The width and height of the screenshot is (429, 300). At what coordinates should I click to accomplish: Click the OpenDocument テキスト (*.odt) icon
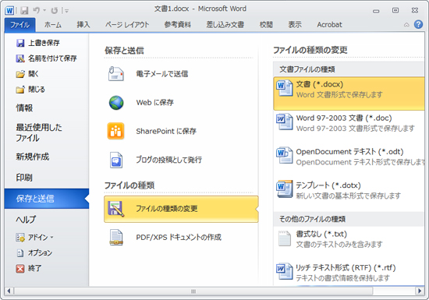[x=285, y=156]
